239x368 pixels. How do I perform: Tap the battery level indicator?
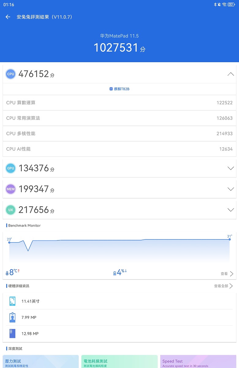coord(231,5)
